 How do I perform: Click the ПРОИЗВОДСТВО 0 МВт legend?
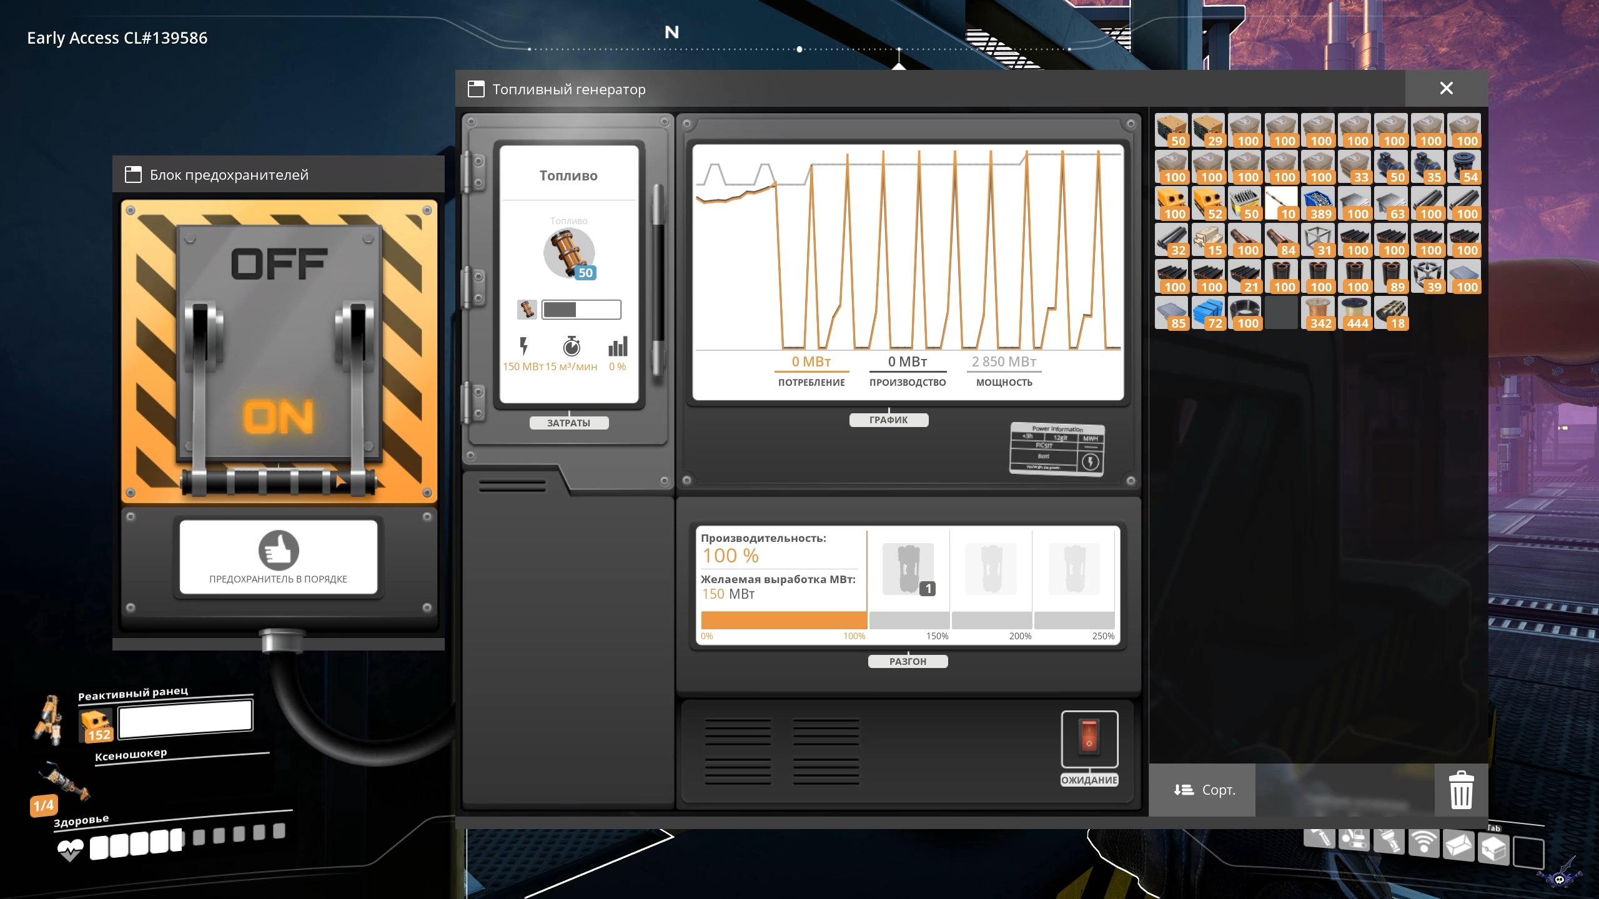point(907,371)
